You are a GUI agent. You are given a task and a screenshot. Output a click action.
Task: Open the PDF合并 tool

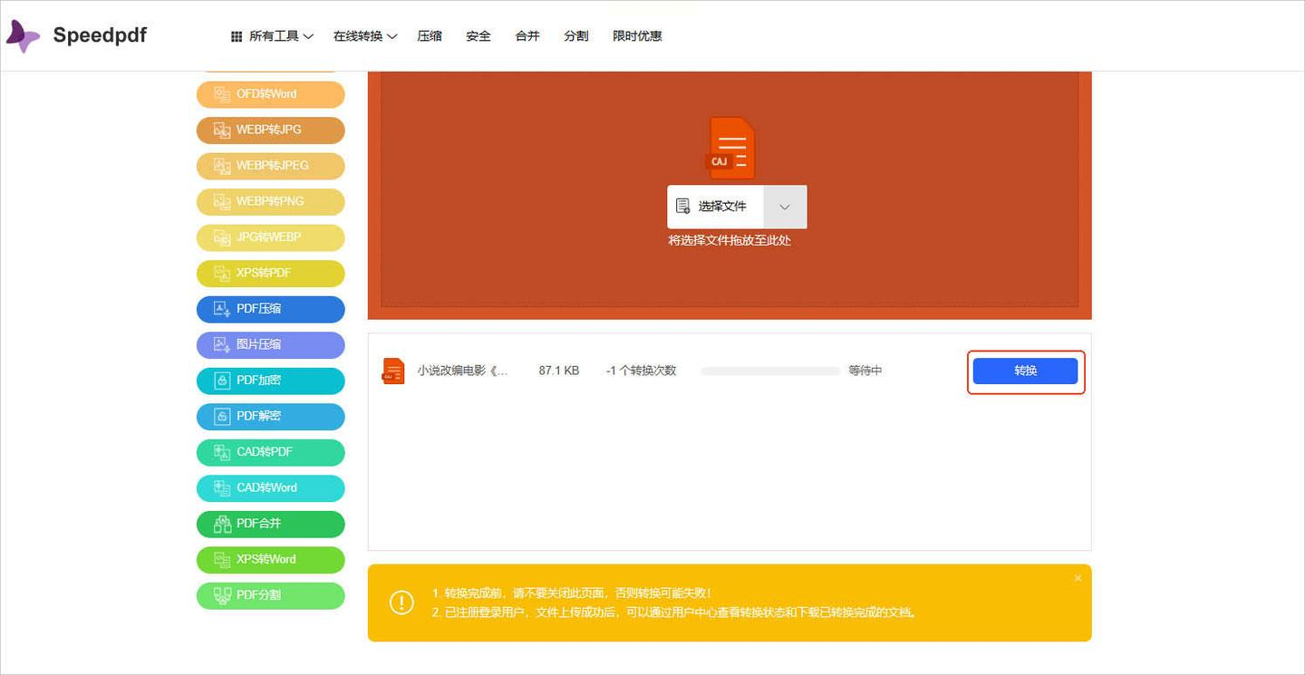coord(271,524)
